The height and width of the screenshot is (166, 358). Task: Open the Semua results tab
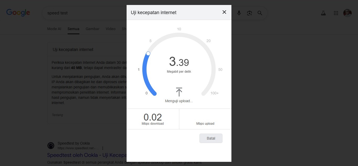coord(73,29)
